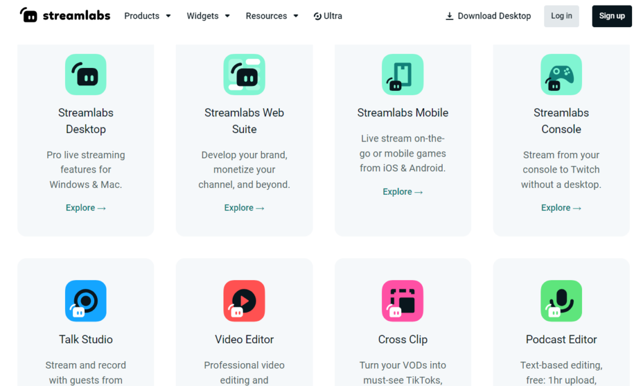Click the Cross Clip icon

pyautogui.click(x=402, y=301)
